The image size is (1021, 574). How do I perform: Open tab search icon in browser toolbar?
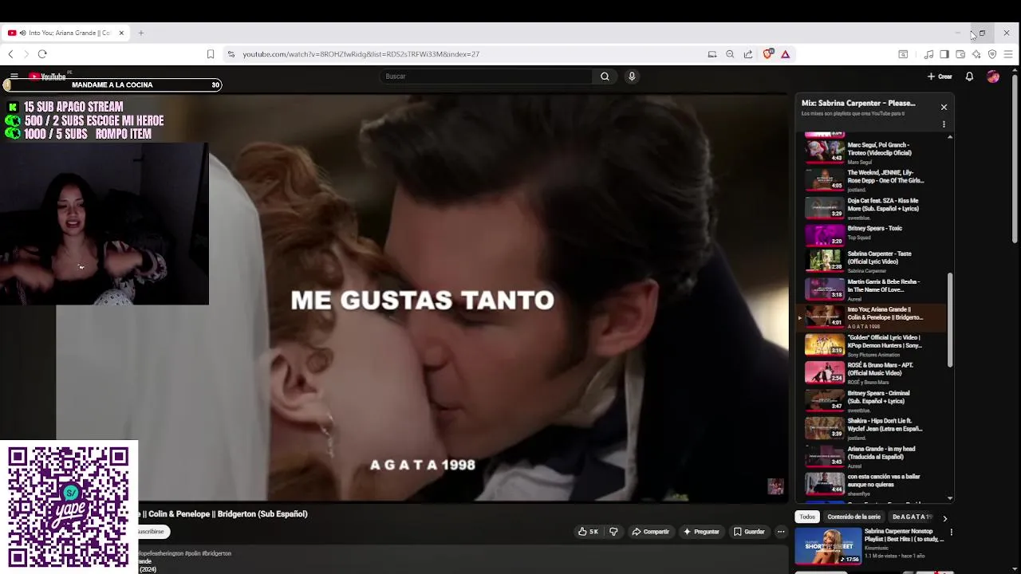[x=903, y=54]
